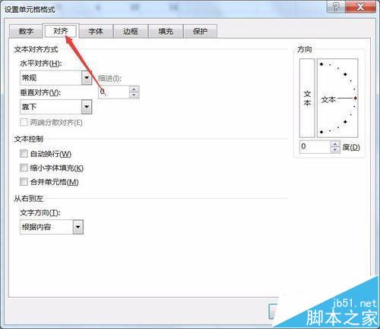Toggle the 缩小字体填充 shrink-to-fit checkbox
Image resolution: width=380 pixels, height=329 pixels.
tap(24, 168)
